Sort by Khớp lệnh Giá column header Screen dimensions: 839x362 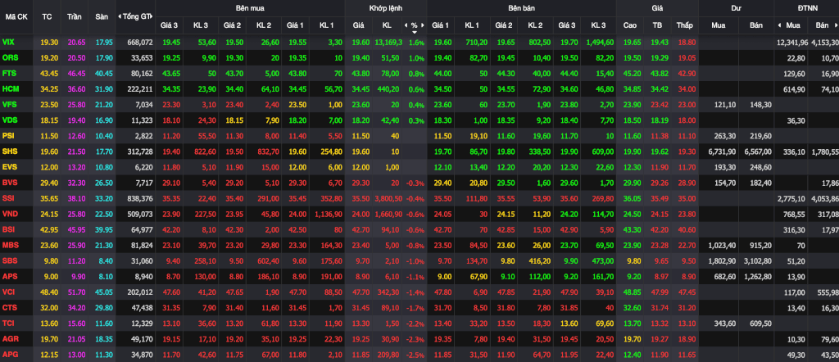(x=359, y=25)
